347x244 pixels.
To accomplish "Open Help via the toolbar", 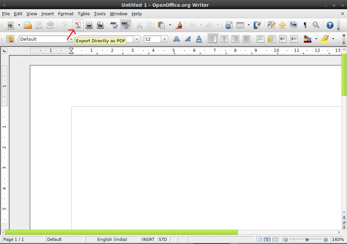I will coord(329,25).
